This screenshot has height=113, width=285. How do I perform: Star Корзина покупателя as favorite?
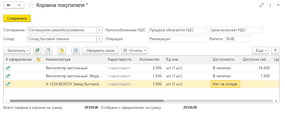(x=31, y=5)
